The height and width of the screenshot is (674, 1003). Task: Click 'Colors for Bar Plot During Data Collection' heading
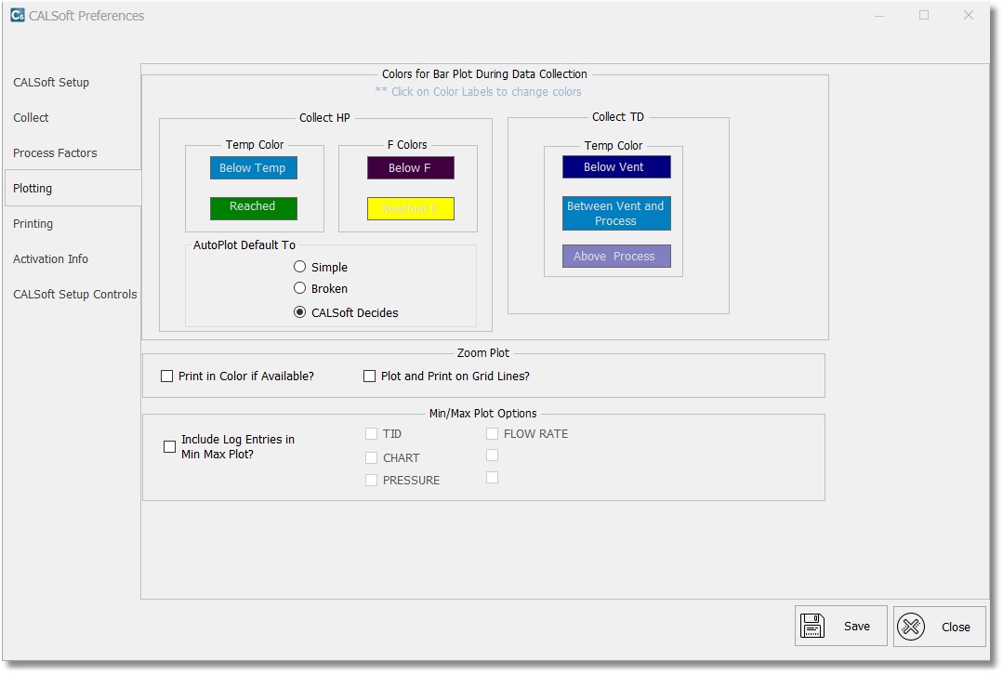tap(484, 74)
